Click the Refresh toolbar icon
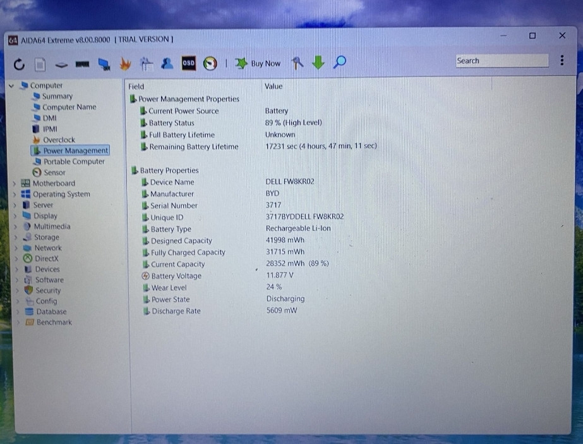 coord(18,63)
